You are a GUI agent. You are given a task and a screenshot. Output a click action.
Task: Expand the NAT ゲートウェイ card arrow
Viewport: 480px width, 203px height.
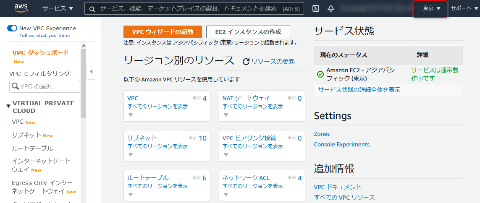pyautogui.click(x=226, y=115)
